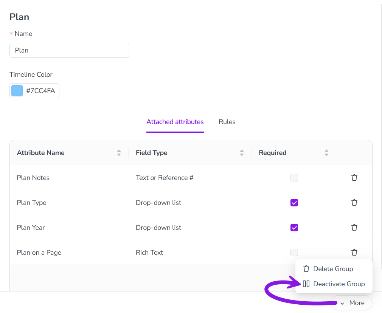382x313 pixels.
Task: Uncheck Required for Plan Type
Action: click(294, 202)
